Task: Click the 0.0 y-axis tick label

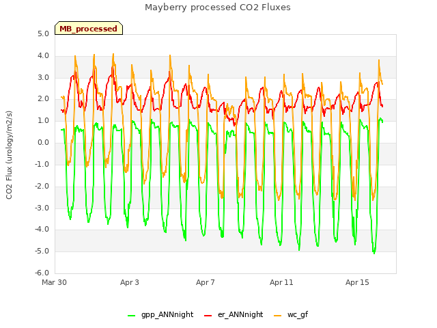Action: 43,143
